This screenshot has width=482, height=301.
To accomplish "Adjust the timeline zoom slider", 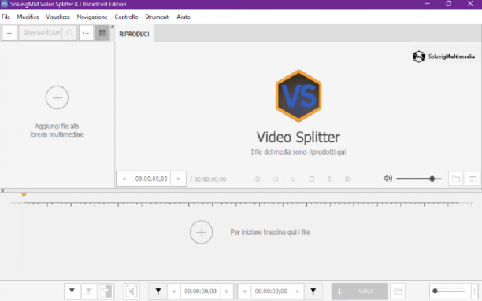I will click(450, 291).
